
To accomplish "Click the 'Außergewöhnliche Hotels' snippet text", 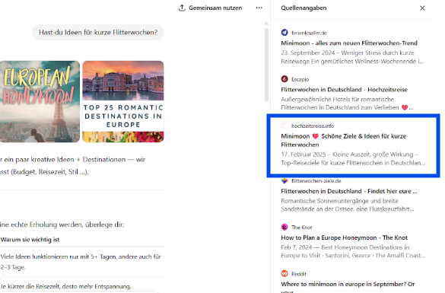I will click(x=347, y=104).
